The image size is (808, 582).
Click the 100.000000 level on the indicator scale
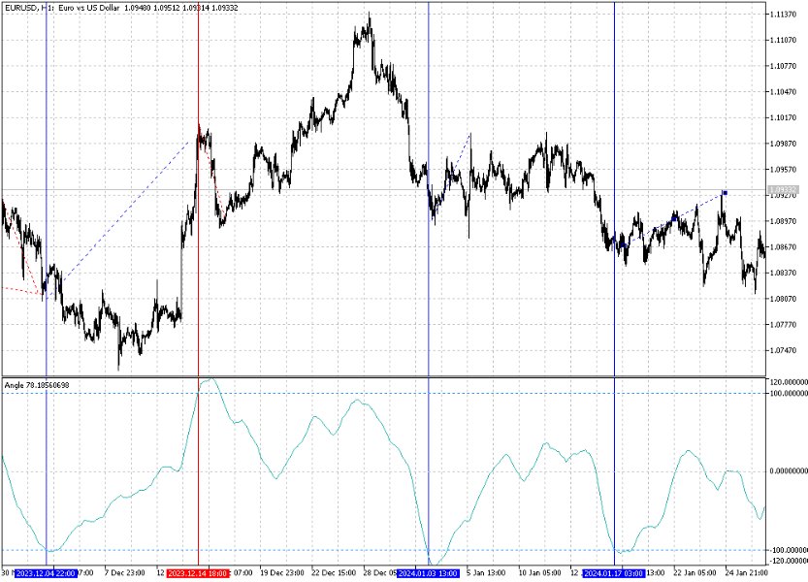pos(788,393)
